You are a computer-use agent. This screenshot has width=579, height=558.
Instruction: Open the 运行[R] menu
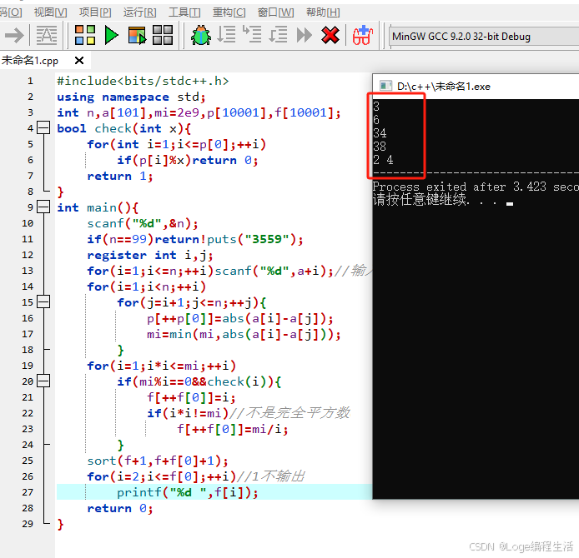click(x=139, y=12)
